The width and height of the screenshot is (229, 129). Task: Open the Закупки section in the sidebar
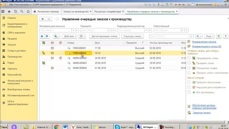coord(12,44)
